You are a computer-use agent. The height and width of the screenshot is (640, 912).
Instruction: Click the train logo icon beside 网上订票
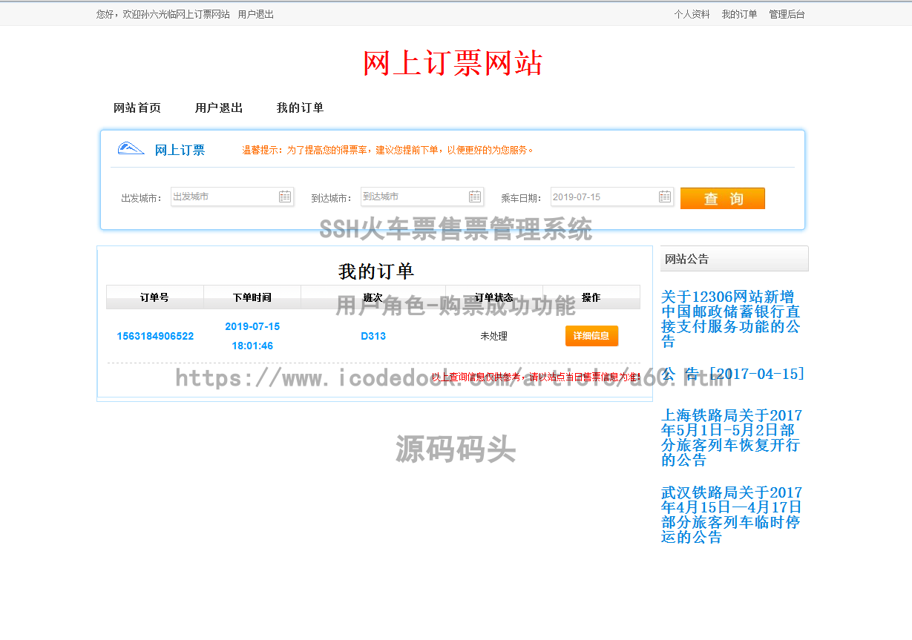131,149
